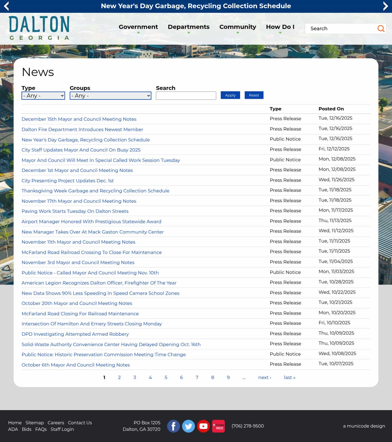Expand the Government menu

tap(138, 27)
